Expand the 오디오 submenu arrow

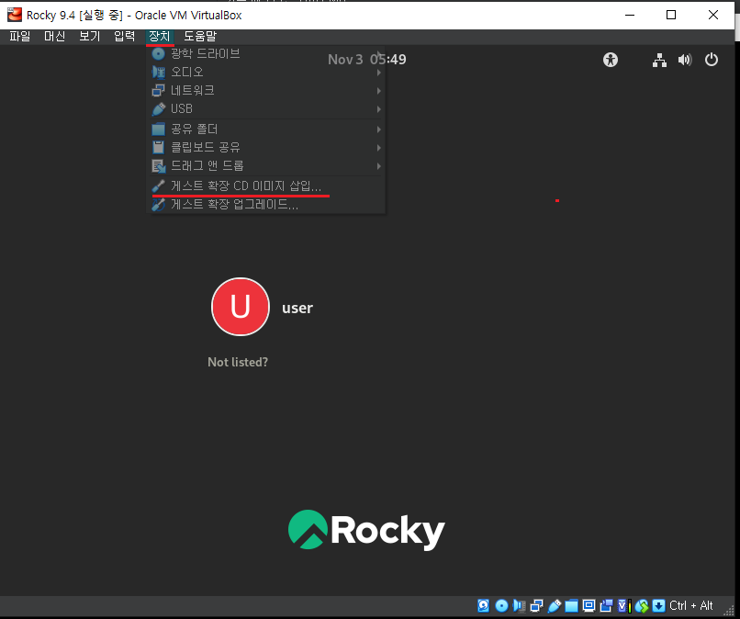379,73
